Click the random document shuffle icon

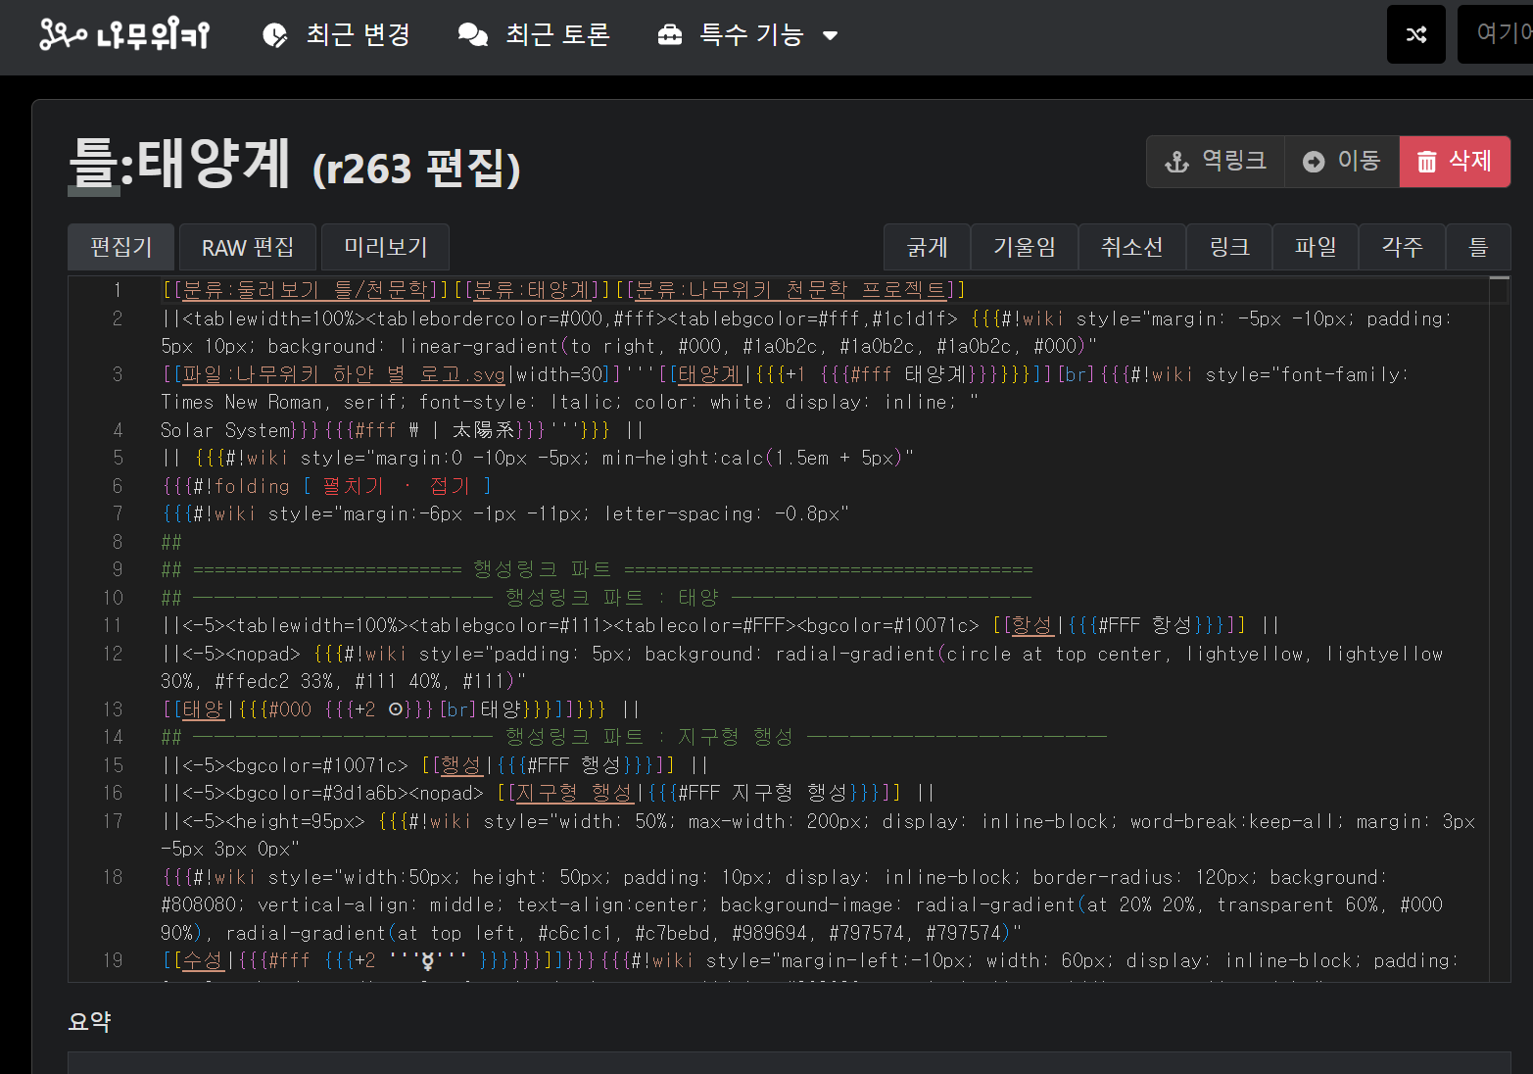click(1415, 35)
